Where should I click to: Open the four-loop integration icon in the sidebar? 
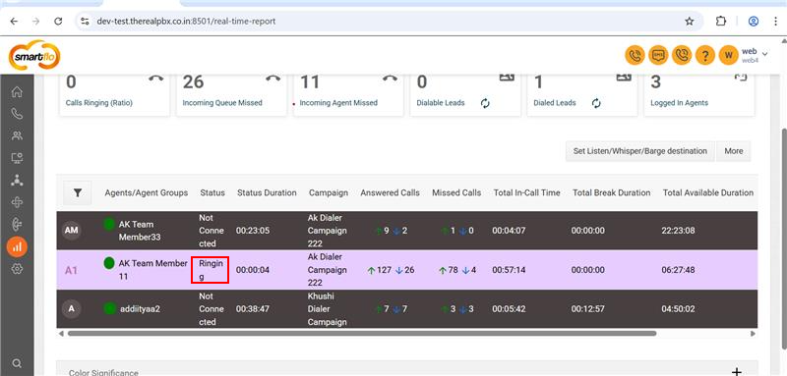coord(17,202)
